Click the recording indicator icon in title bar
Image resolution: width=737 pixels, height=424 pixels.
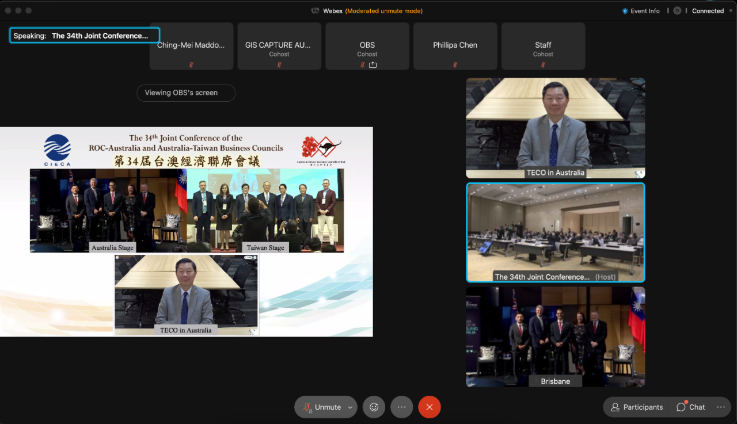677,11
